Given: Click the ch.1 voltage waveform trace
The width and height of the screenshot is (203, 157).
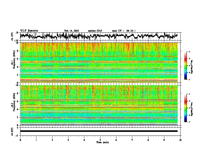Looking at the screenshot, I should (x=99, y=36).
